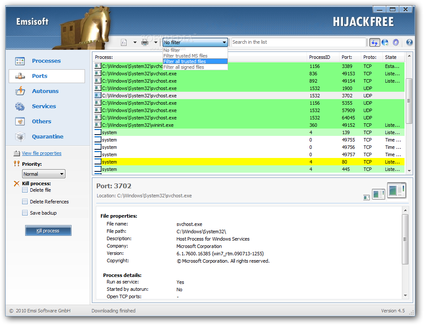This screenshot has height=325, width=424.
Task: Click the medium view size icon
Action: click(378, 193)
